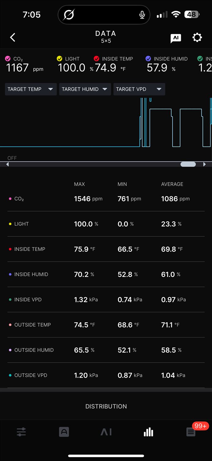
Task: Click the right scroll arrow under chart
Action: tap(204, 164)
